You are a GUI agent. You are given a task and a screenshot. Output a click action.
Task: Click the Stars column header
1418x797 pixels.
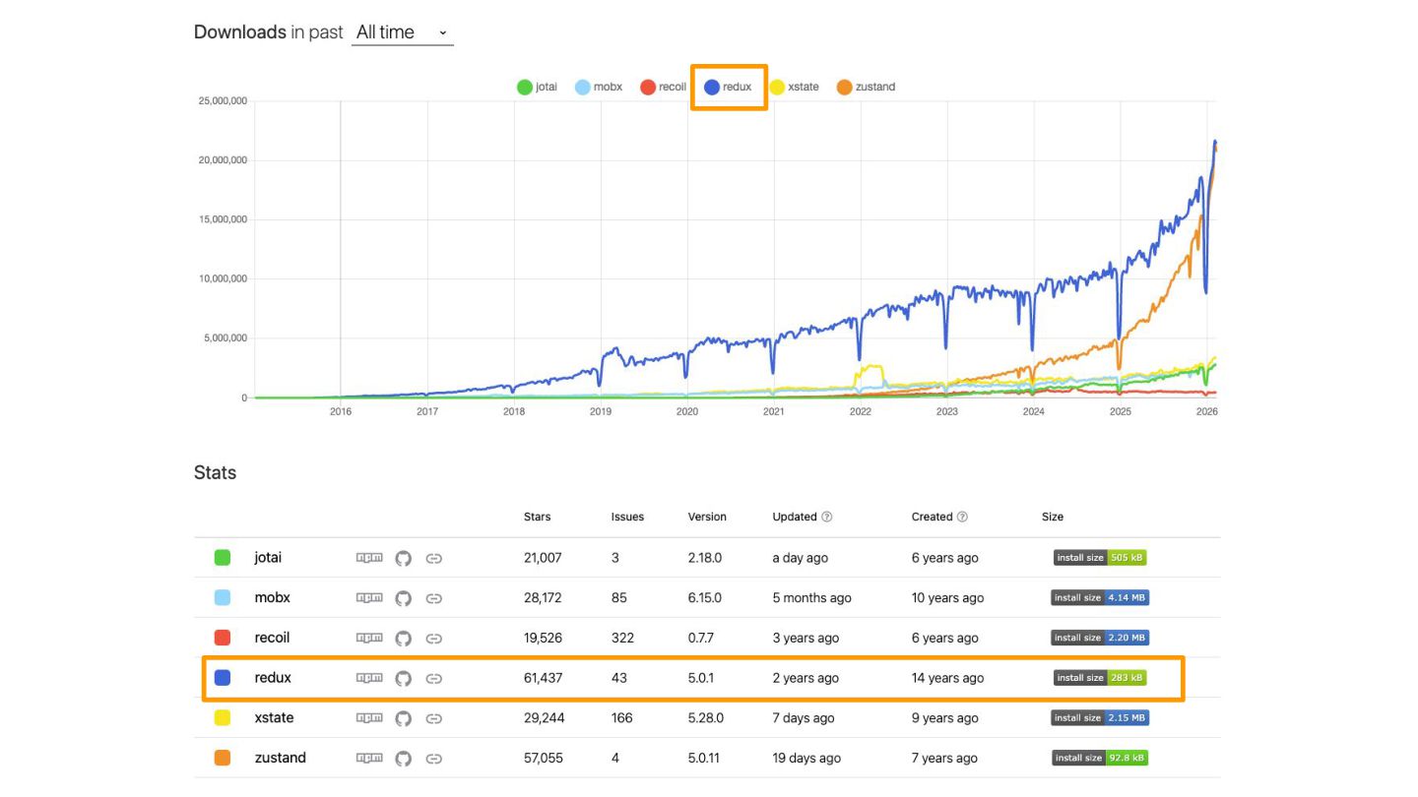click(x=537, y=517)
